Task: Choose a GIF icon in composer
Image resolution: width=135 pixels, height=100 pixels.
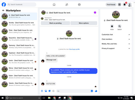Action: pyautogui.click(x=53, y=91)
